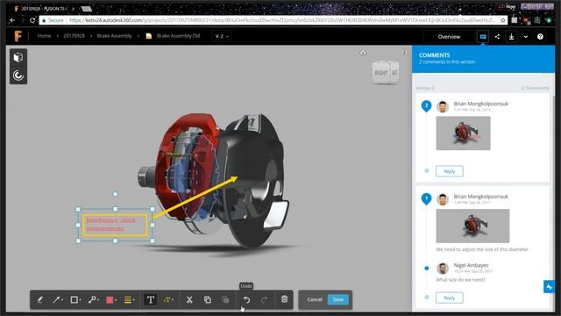Open the rectangle shape tool dropdown
The height and width of the screenshot is (316, 561).
coord(75,300)
